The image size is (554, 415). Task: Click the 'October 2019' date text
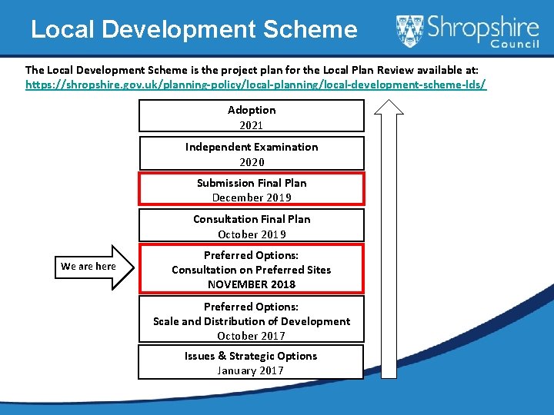(x=252, y=234)
